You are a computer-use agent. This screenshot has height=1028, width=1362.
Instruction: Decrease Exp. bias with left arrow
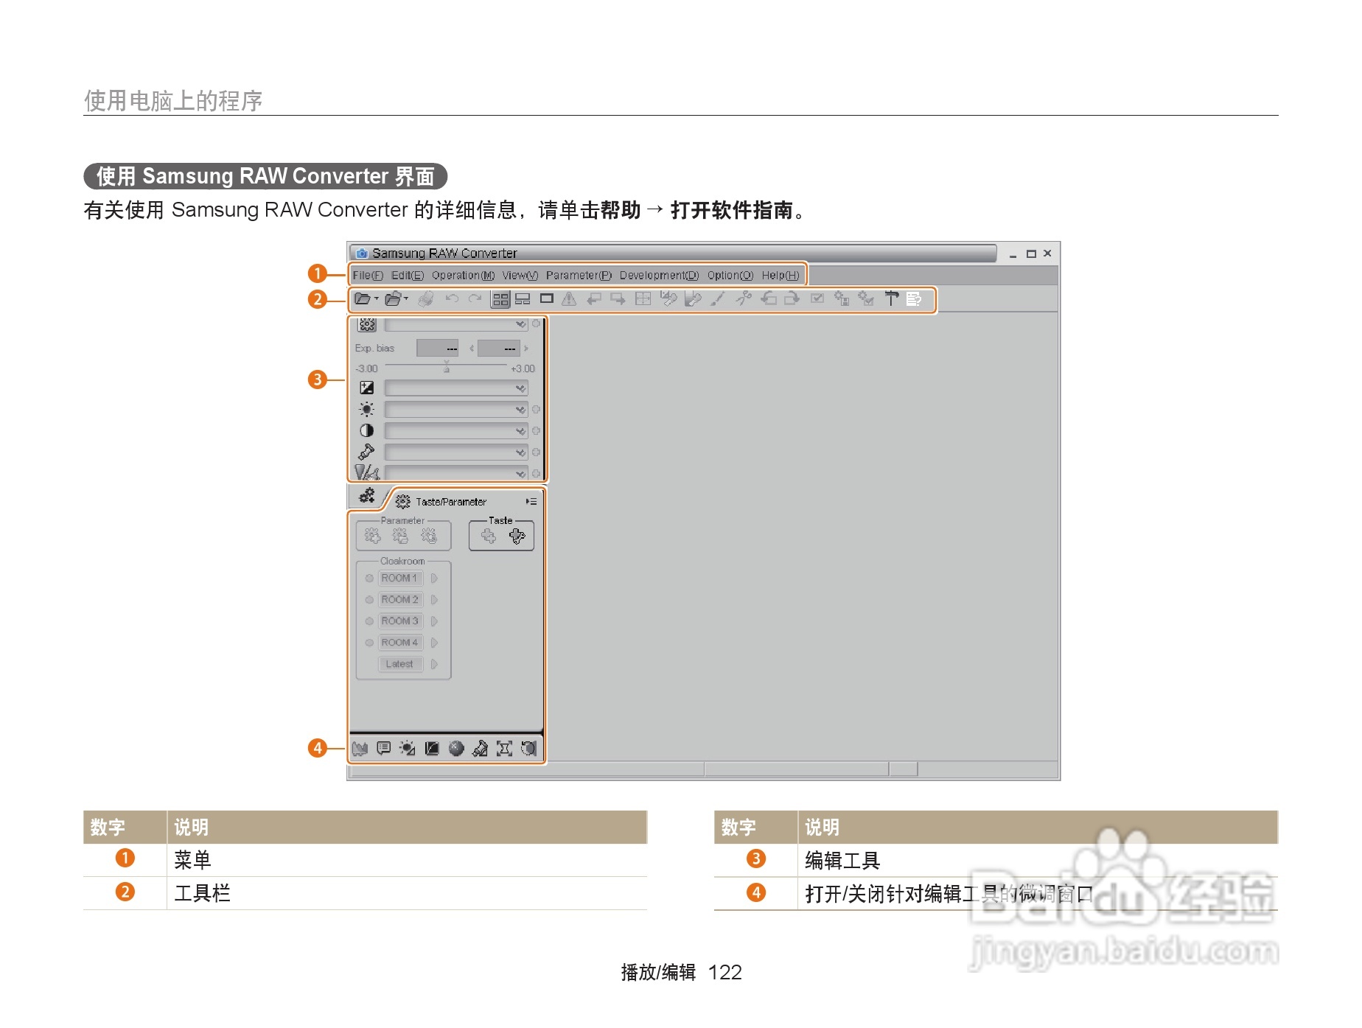pyautogui.click(x=472, y=348)
